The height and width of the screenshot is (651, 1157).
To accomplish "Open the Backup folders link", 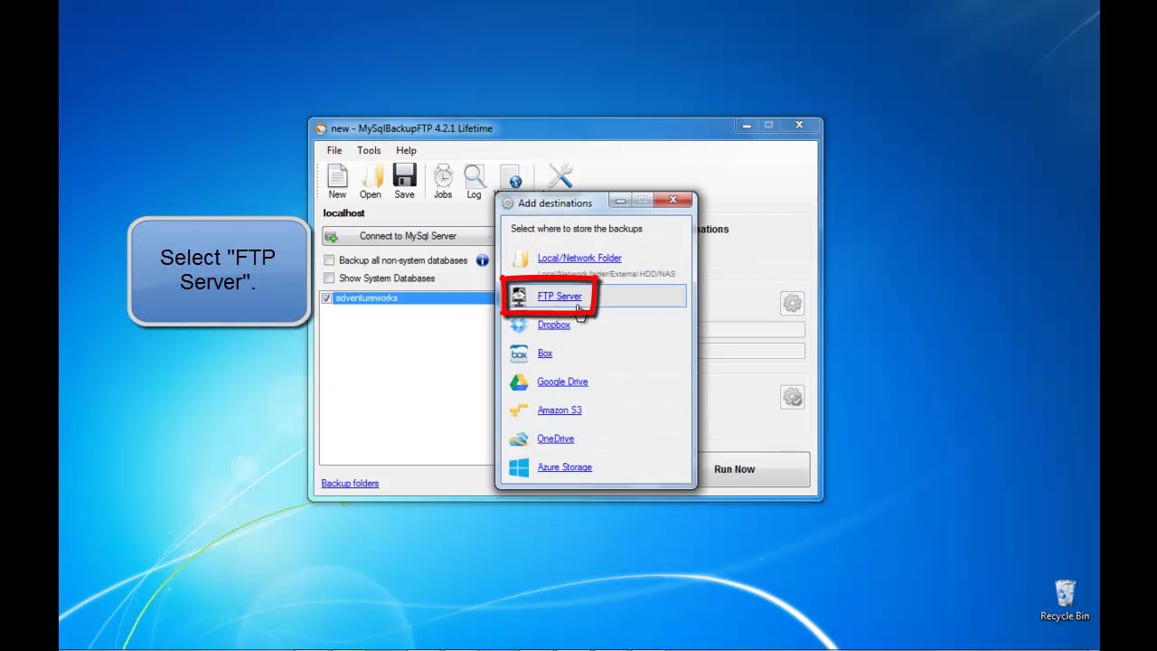I will coord(350,484).
